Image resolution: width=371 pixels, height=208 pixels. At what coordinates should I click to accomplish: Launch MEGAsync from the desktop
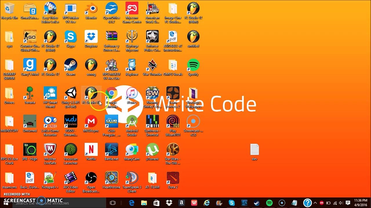(91, 124)
